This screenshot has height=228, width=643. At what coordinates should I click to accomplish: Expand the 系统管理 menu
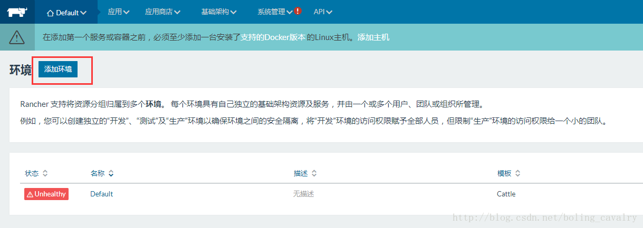click(275, 12)
